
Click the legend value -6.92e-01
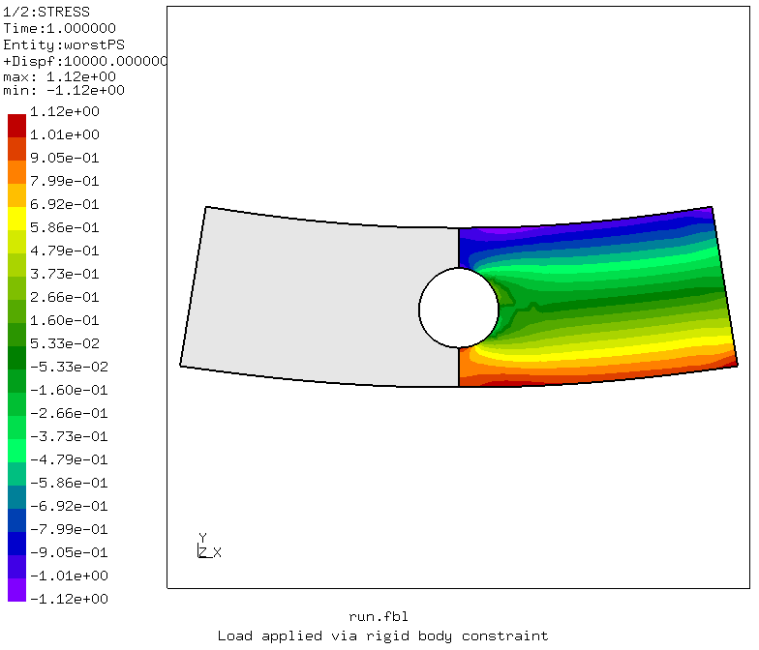pos(69,506)
